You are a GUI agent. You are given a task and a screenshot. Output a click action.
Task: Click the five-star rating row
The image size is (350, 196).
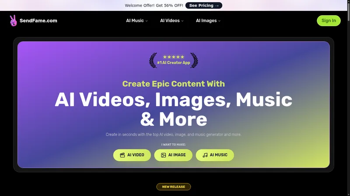coord(173,57)
